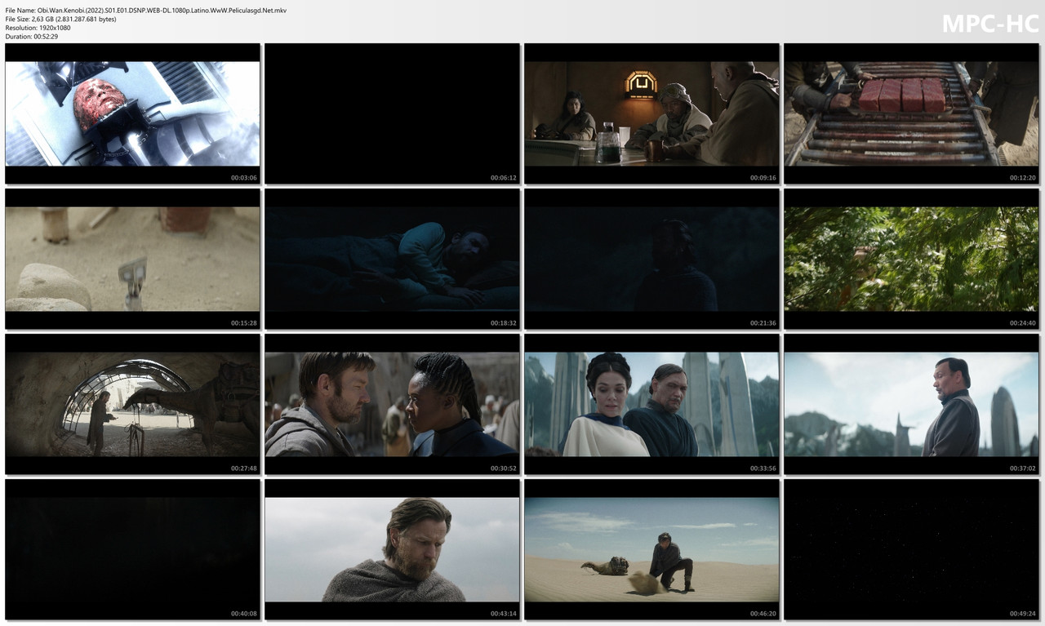1045x626 pixels.
Task: Open the dark silhouette thumbnail at 00:21:36
Action: click(x=651, y=259)
